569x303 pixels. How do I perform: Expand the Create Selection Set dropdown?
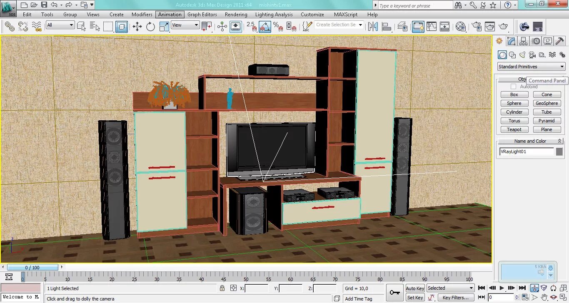(x=360, y=25)
